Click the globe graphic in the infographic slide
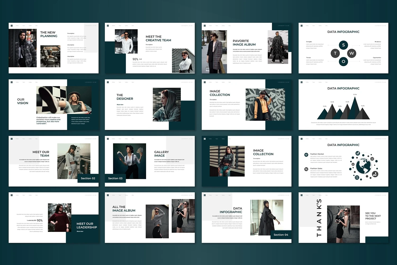 click(364, 166)
